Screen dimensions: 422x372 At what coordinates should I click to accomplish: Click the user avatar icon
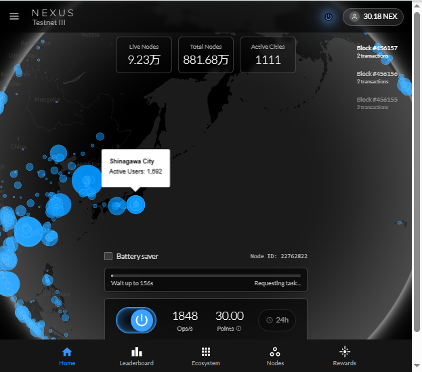tap(354, 17)
